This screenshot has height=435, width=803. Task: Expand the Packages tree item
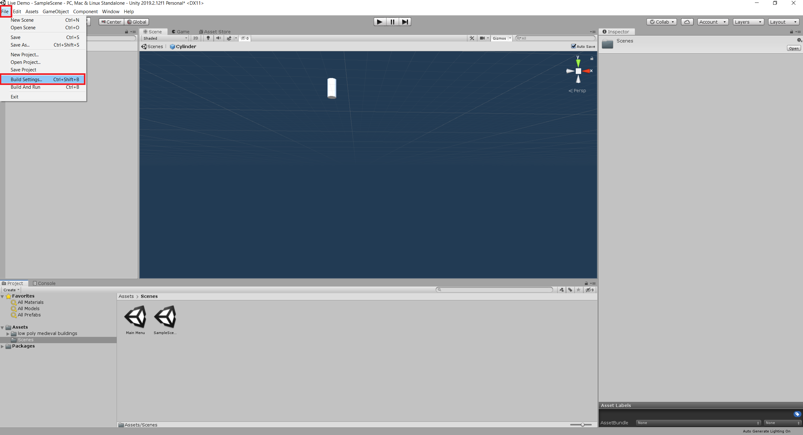pos(4,346)
